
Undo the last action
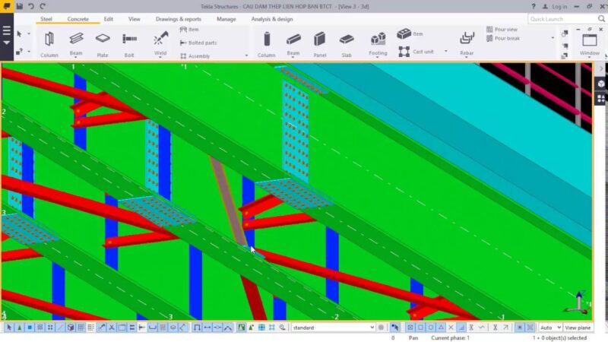31,6
